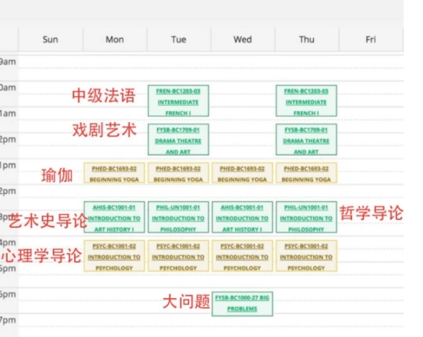View Tuesday's Introduction to Psychology block
This screenshot has width=423, height=337.
[x=179, y=256]
